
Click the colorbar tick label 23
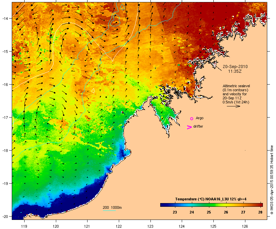pos(175,212)
